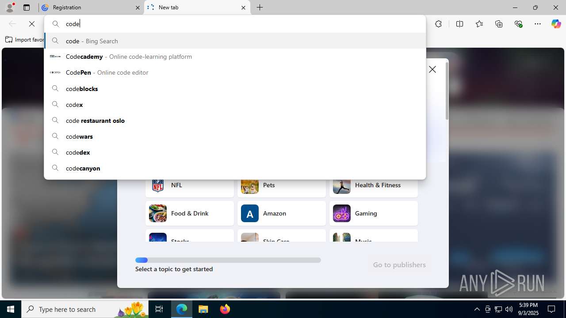Stop loading the page with X button
566x318 pixels.
(32, 24)
